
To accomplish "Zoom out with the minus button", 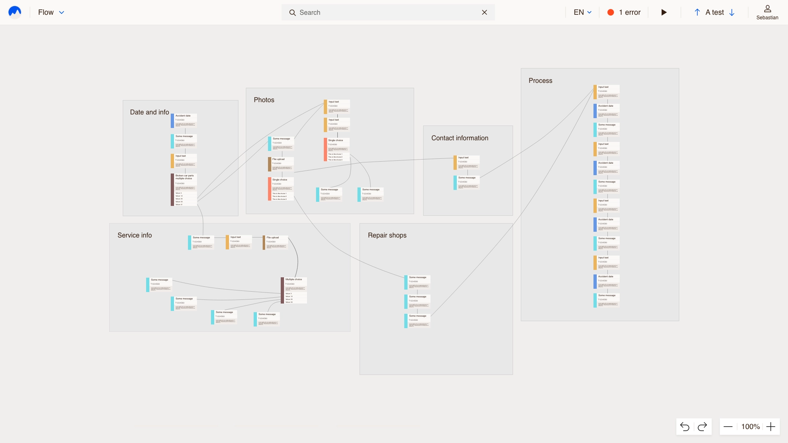I will pyautogui.click(x=728, y=427).
